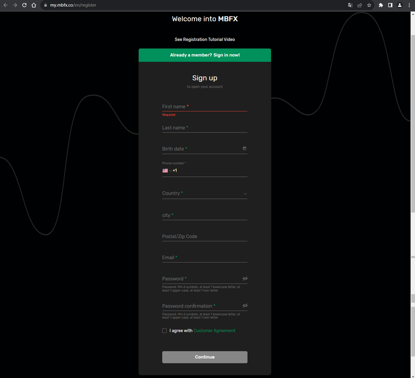Focus the Last name field

[204, 128]
